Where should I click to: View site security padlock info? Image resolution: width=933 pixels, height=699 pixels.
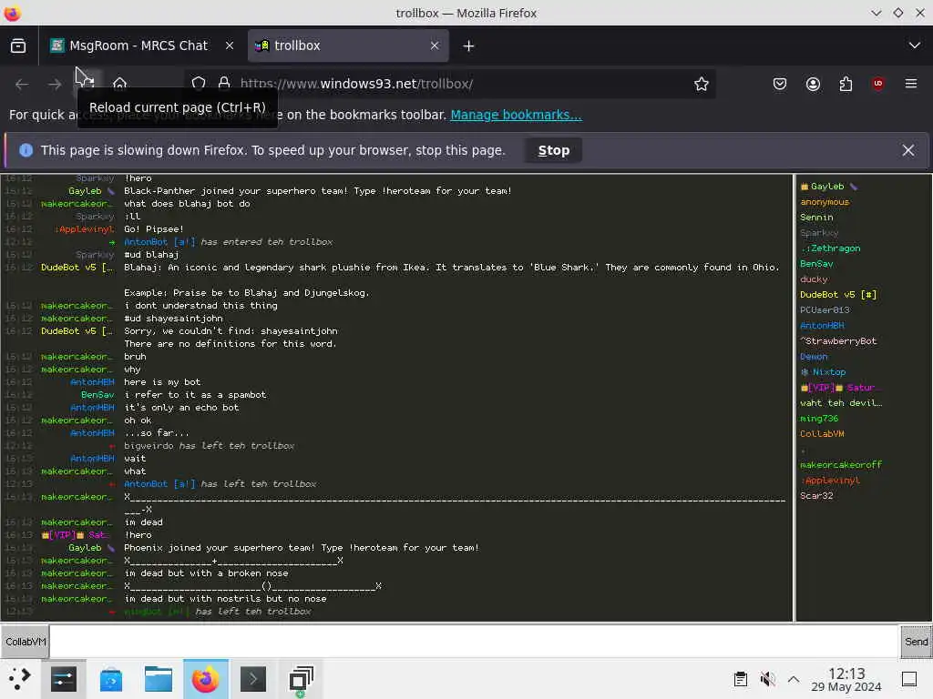tap(224, 83)
